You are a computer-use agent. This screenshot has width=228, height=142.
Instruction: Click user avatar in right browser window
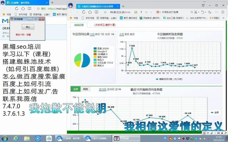click(70, 5)
